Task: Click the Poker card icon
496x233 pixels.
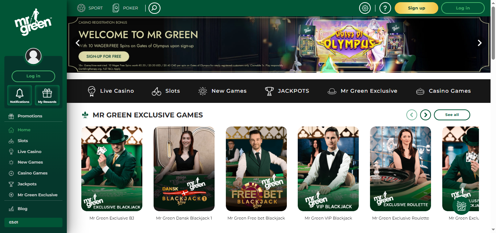Action: [x=116, y=8]
